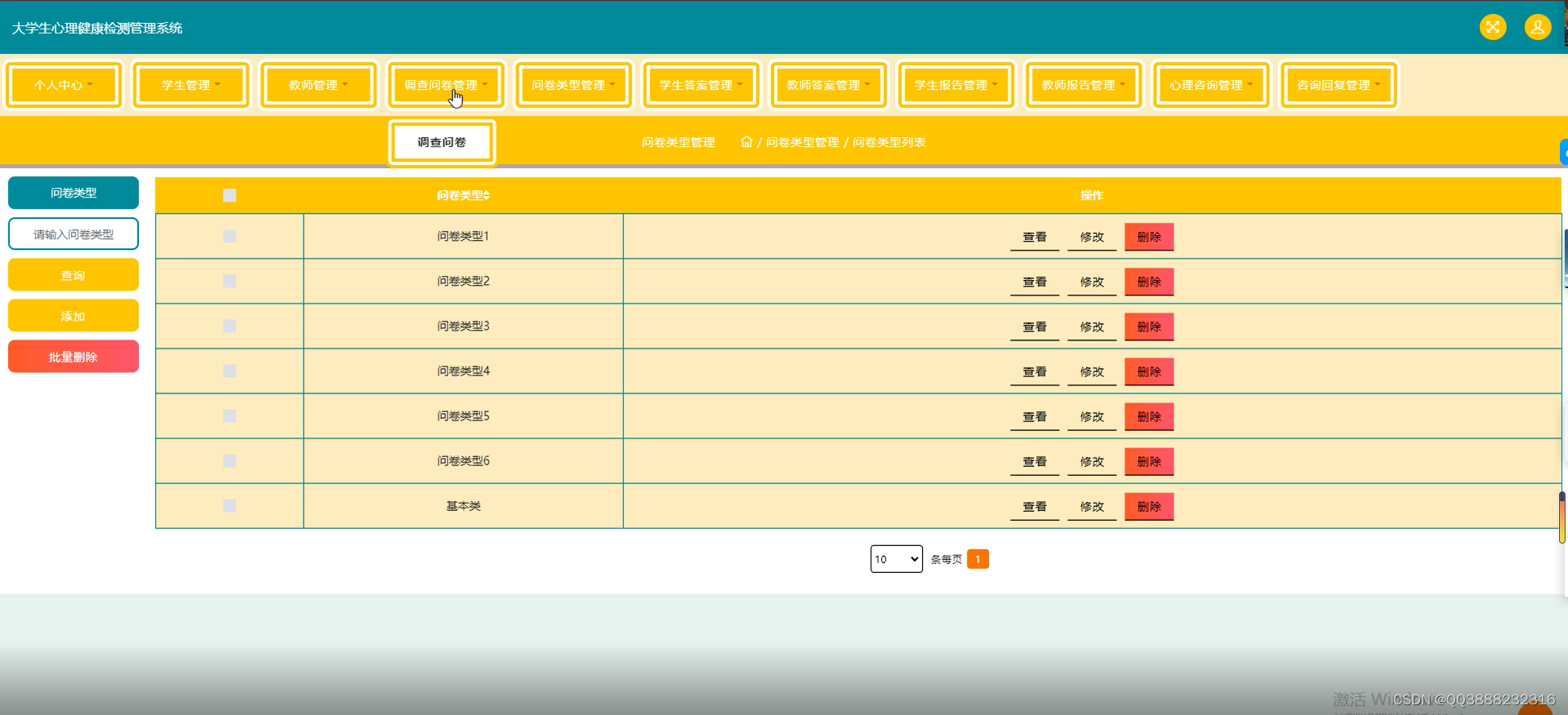
Task: Click 删除 for 基本类 row
Action: 1149,506
